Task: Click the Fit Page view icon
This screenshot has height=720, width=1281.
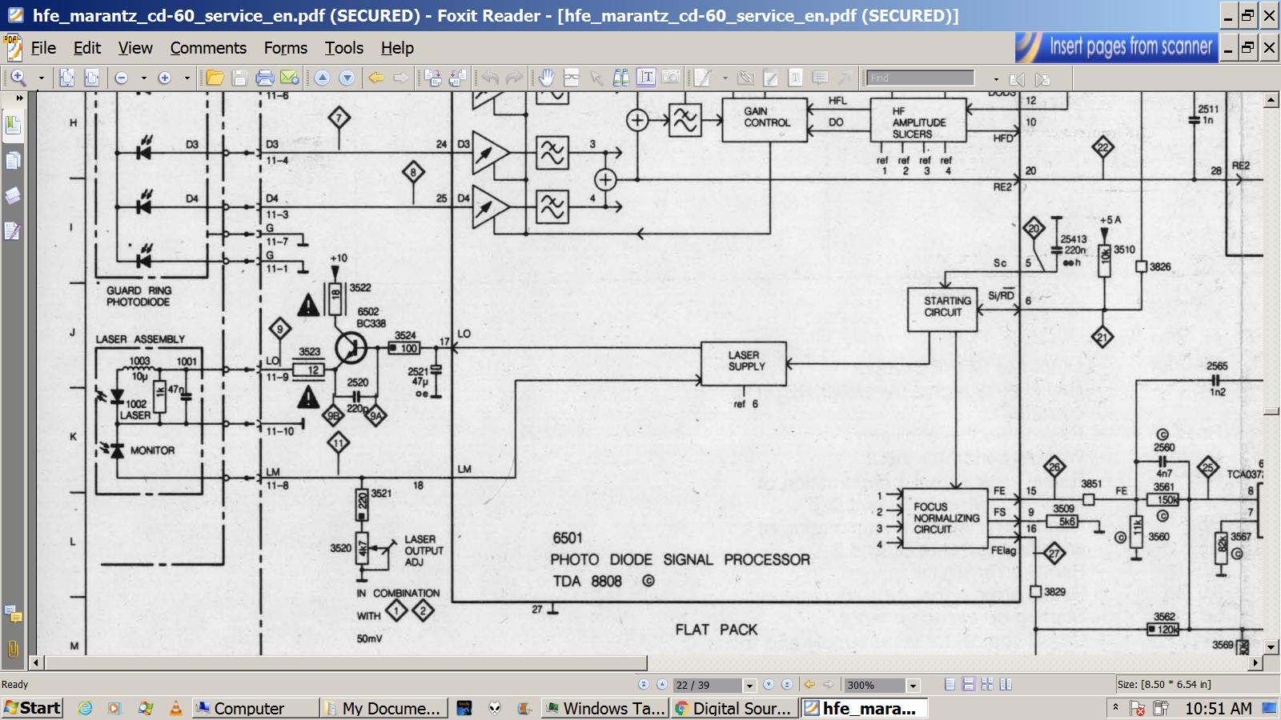Action: (x=67, y=78)
